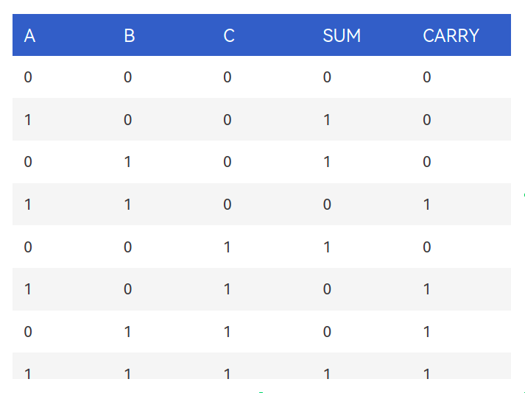Click the A column header
The height and width of the screenshot is (393, 525).
[x=29, y=35]
